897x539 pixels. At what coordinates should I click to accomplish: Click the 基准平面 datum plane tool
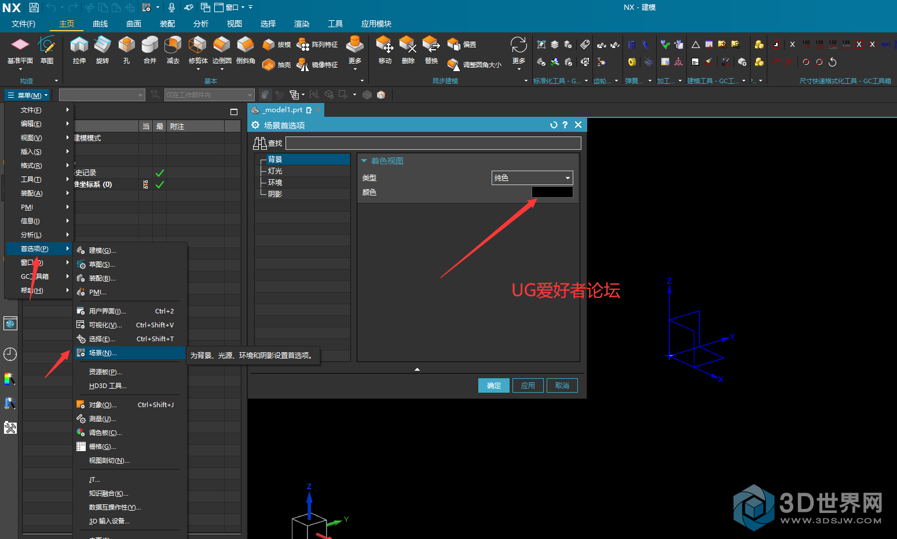pyautogui.click(x=20, y=49)
